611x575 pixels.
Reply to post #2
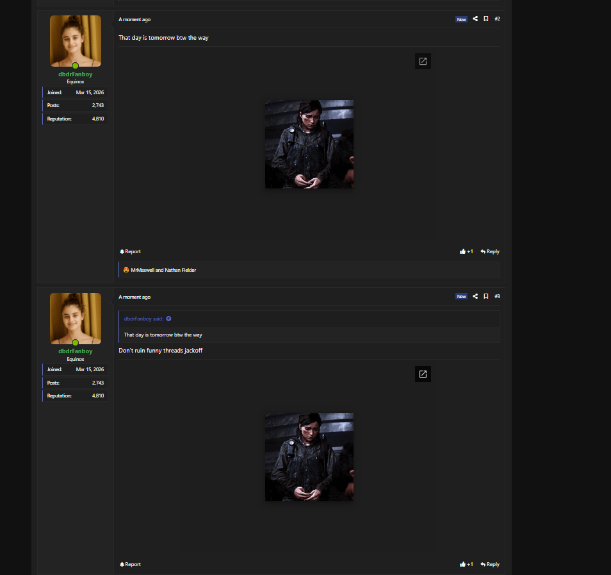point(490,251)
